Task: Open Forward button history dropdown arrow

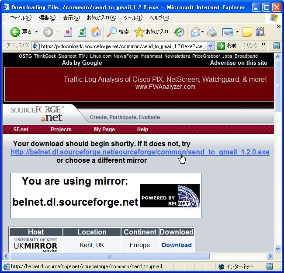Action: 58,32
